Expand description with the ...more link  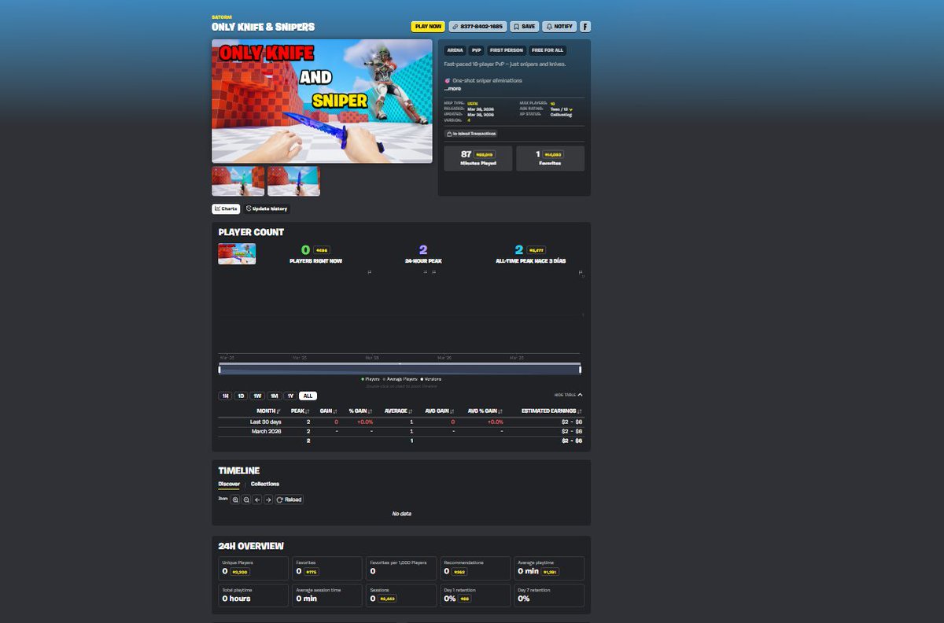pyautogui.click(x=452, y=89)
